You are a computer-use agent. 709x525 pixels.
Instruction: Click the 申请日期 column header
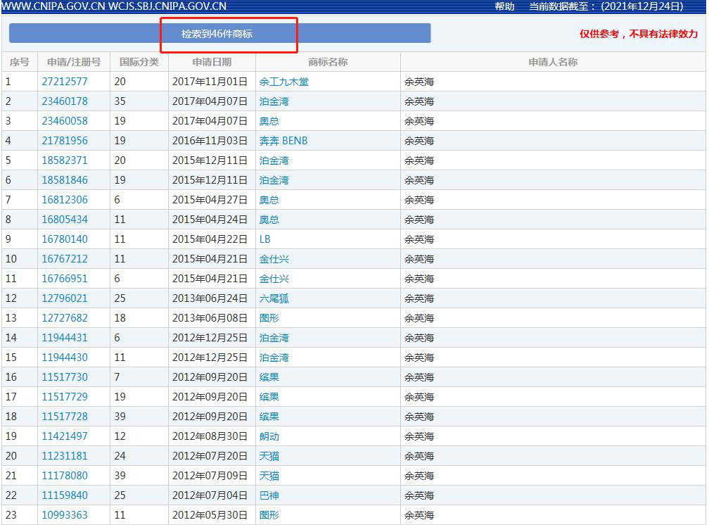[x=212, y=62]
